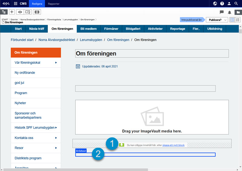
Task: Expand the Kontakta oss submenu arrow
Action: (56, 138)
